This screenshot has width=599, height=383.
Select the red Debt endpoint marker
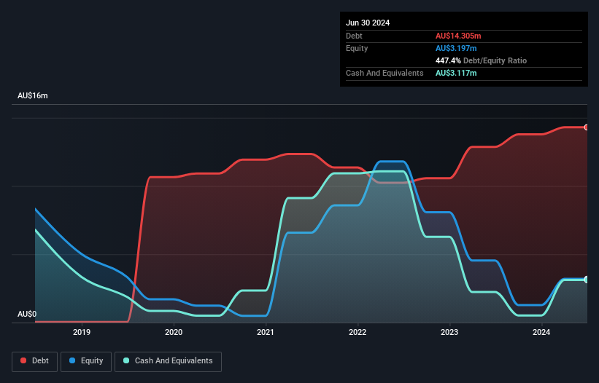tap(587, 127)
